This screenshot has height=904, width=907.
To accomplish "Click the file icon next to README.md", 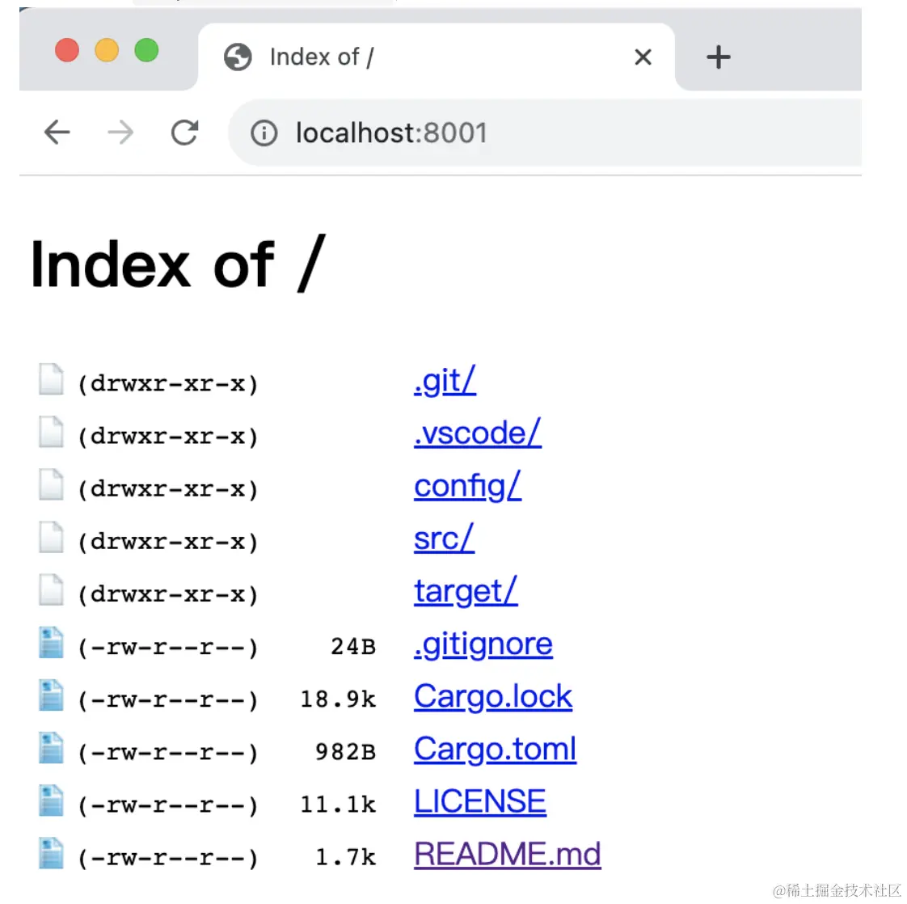I will [51, 854].
